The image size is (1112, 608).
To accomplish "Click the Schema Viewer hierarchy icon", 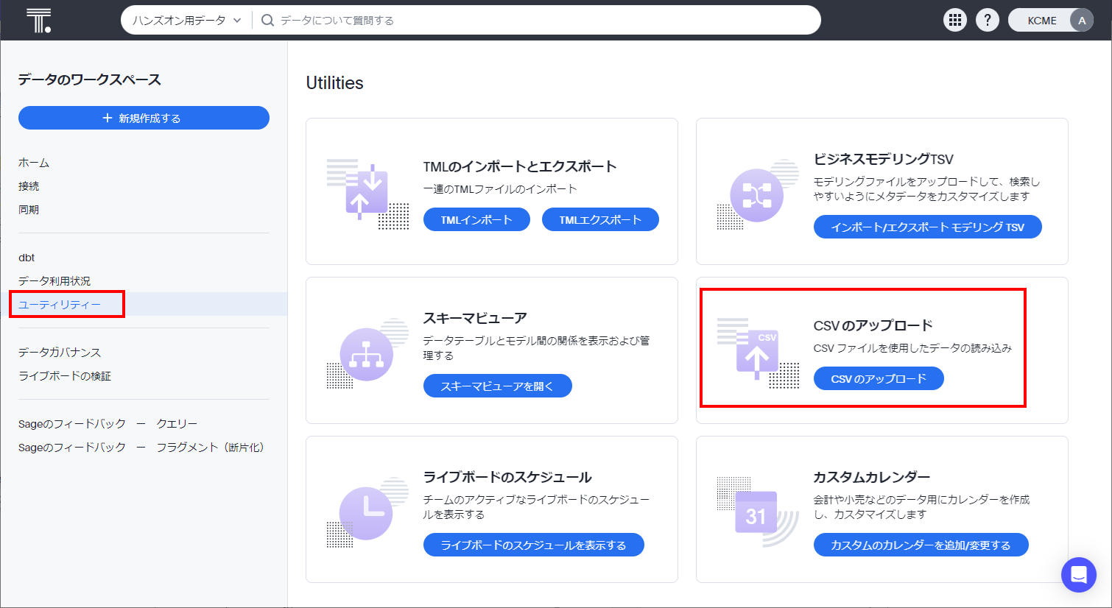I will pos(367,354).
